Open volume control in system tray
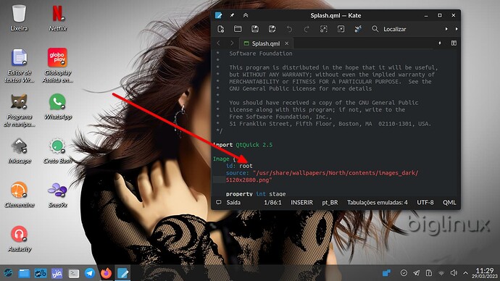The image size is (500, 281). coord(454,273)
